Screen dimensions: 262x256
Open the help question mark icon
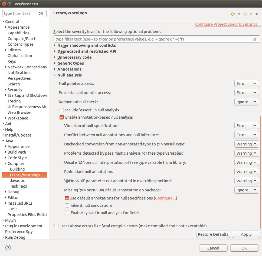[8, 248]
